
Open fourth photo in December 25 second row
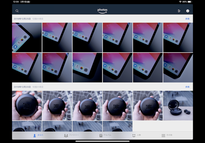click(x=118, y=68)
